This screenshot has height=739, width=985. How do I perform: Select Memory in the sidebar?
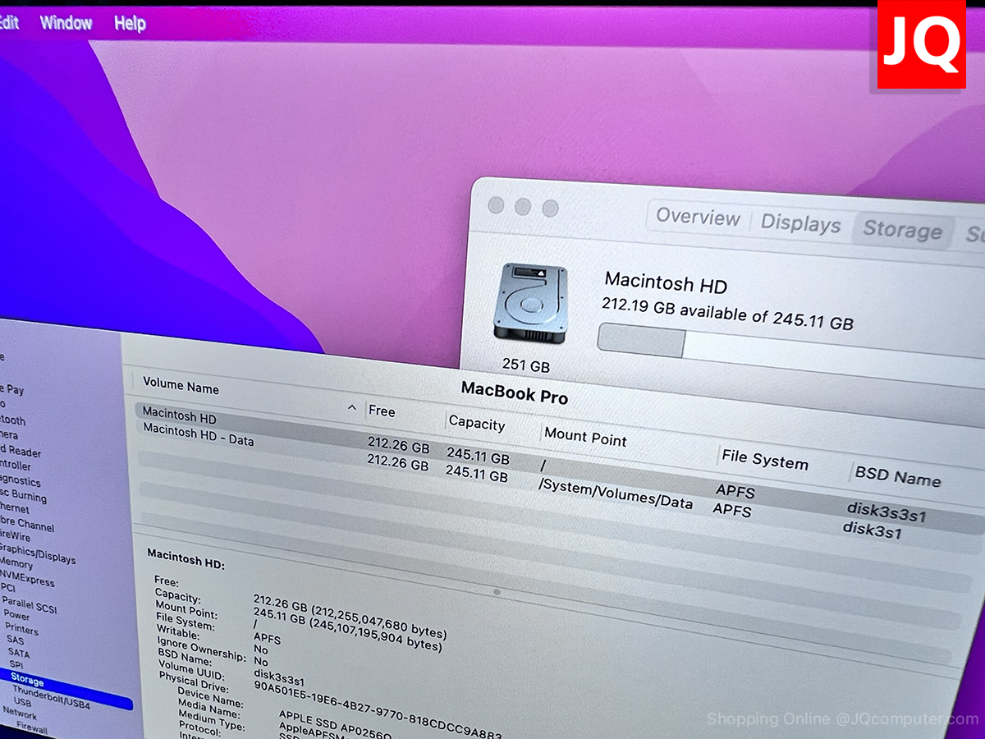pyautogui.click(x=16, y=564)
